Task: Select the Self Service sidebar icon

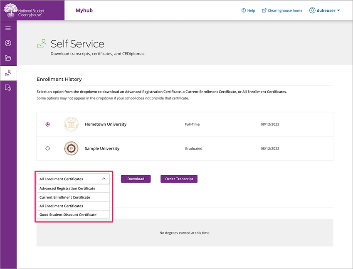Action: click(8, 73)
